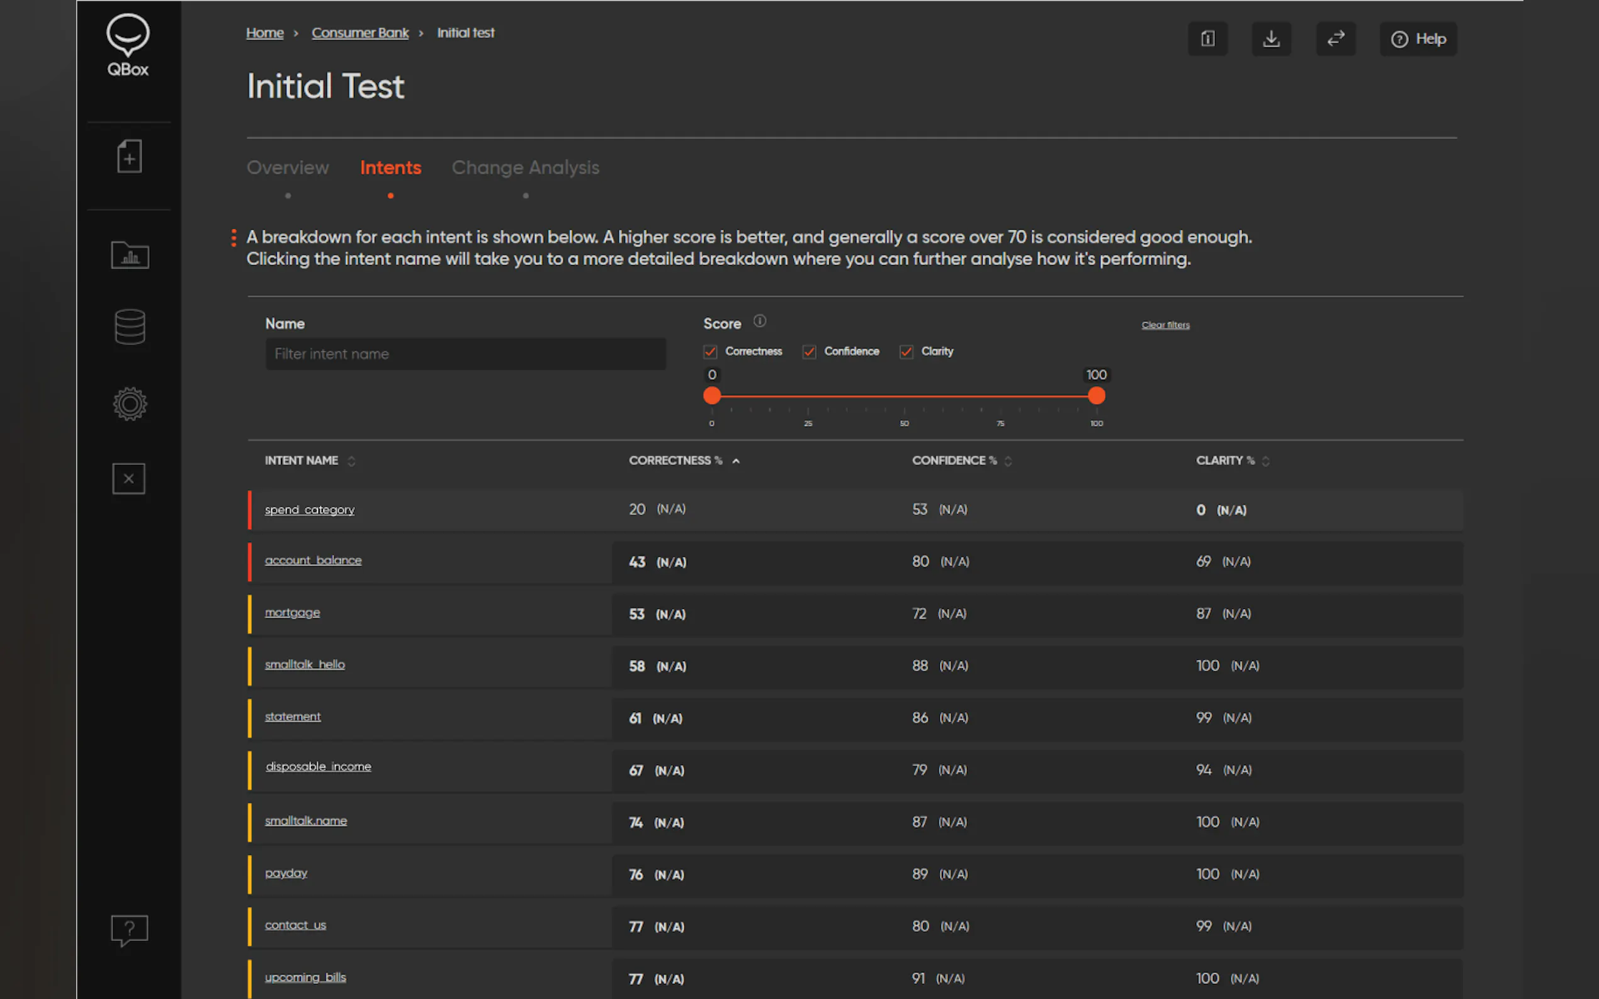Uncheck the Confidence checkbox
This screenshot has height=999, width=1599.
coord(809,352)
